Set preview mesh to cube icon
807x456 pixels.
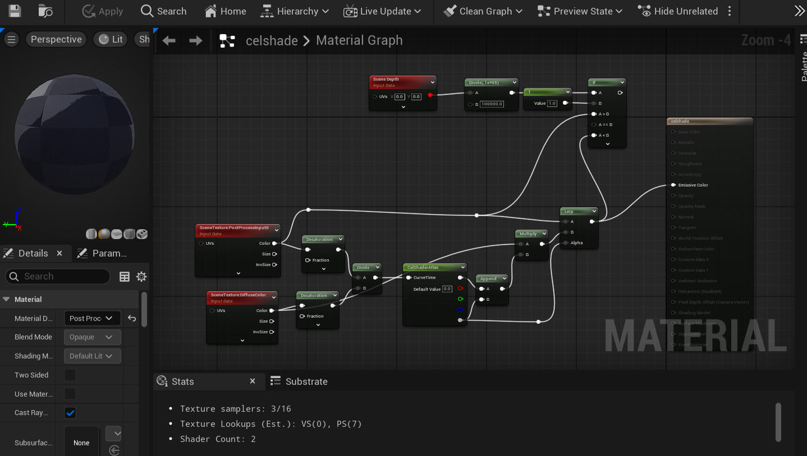pyautogui.click(x=129, y=234)
